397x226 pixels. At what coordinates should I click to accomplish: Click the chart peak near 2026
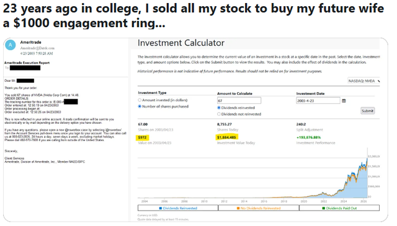click(x=367, y=157)
